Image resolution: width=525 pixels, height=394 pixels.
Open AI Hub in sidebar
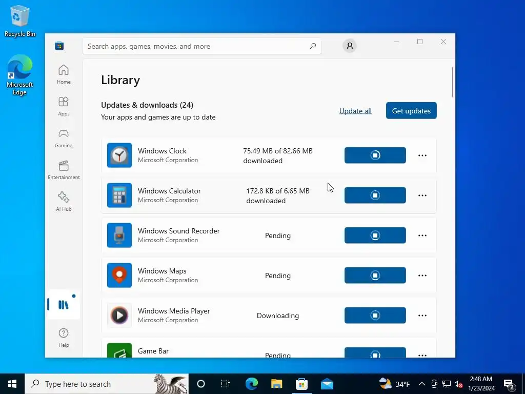pyautogui.click(x=64, y=202)
